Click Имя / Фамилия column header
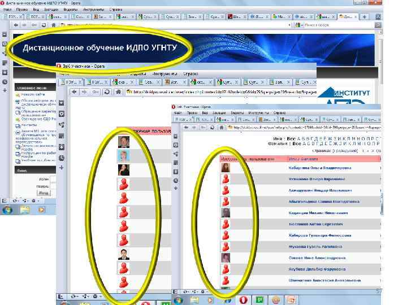This screenshot has width=407, height=305. (x=304, y=159)
